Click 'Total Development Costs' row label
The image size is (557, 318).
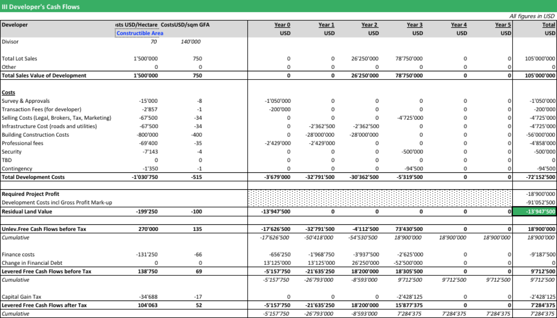pyautogui.click(x=33, y=177)
